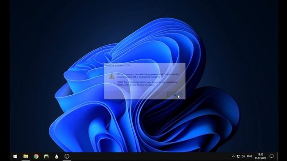Open the Action Center notifications
This screenshot has height=161, width=287.
tap(272, 157)
